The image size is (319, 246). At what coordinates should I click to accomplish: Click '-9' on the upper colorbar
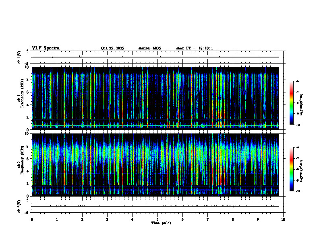297,114
